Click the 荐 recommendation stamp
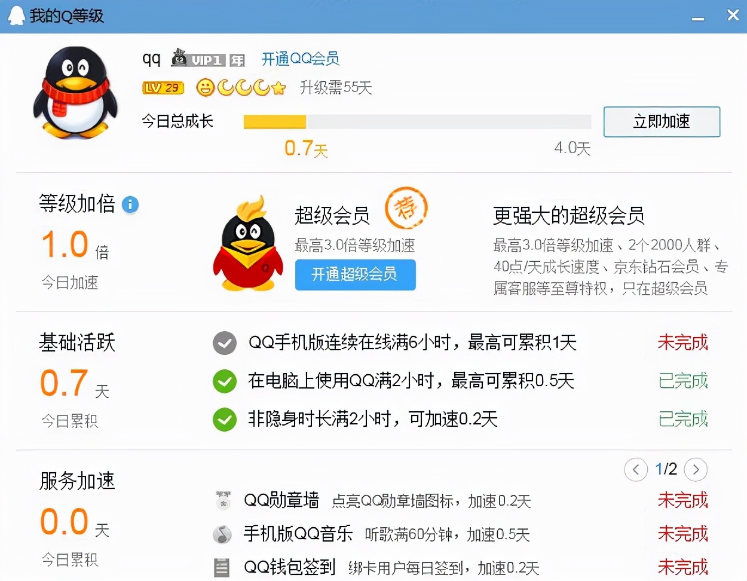Viewport: 747px width, 581px height. [407, 208]
